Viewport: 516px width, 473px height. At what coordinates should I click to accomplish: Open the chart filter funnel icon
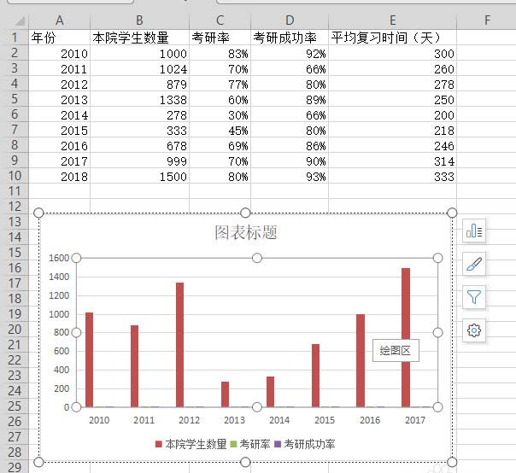[474, 296]
